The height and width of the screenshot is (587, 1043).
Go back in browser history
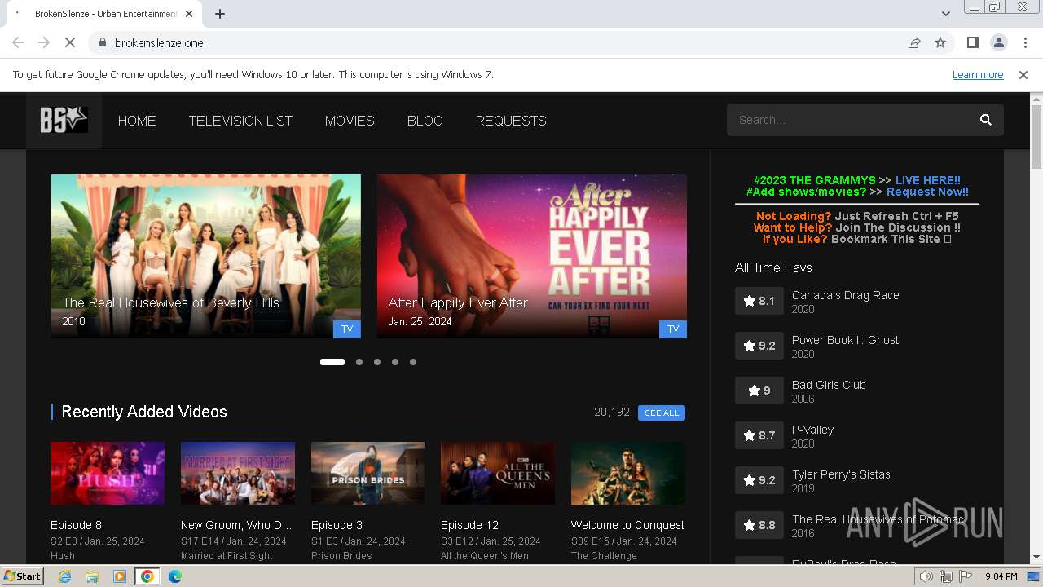pyautogui.click(x=18, y=42)
